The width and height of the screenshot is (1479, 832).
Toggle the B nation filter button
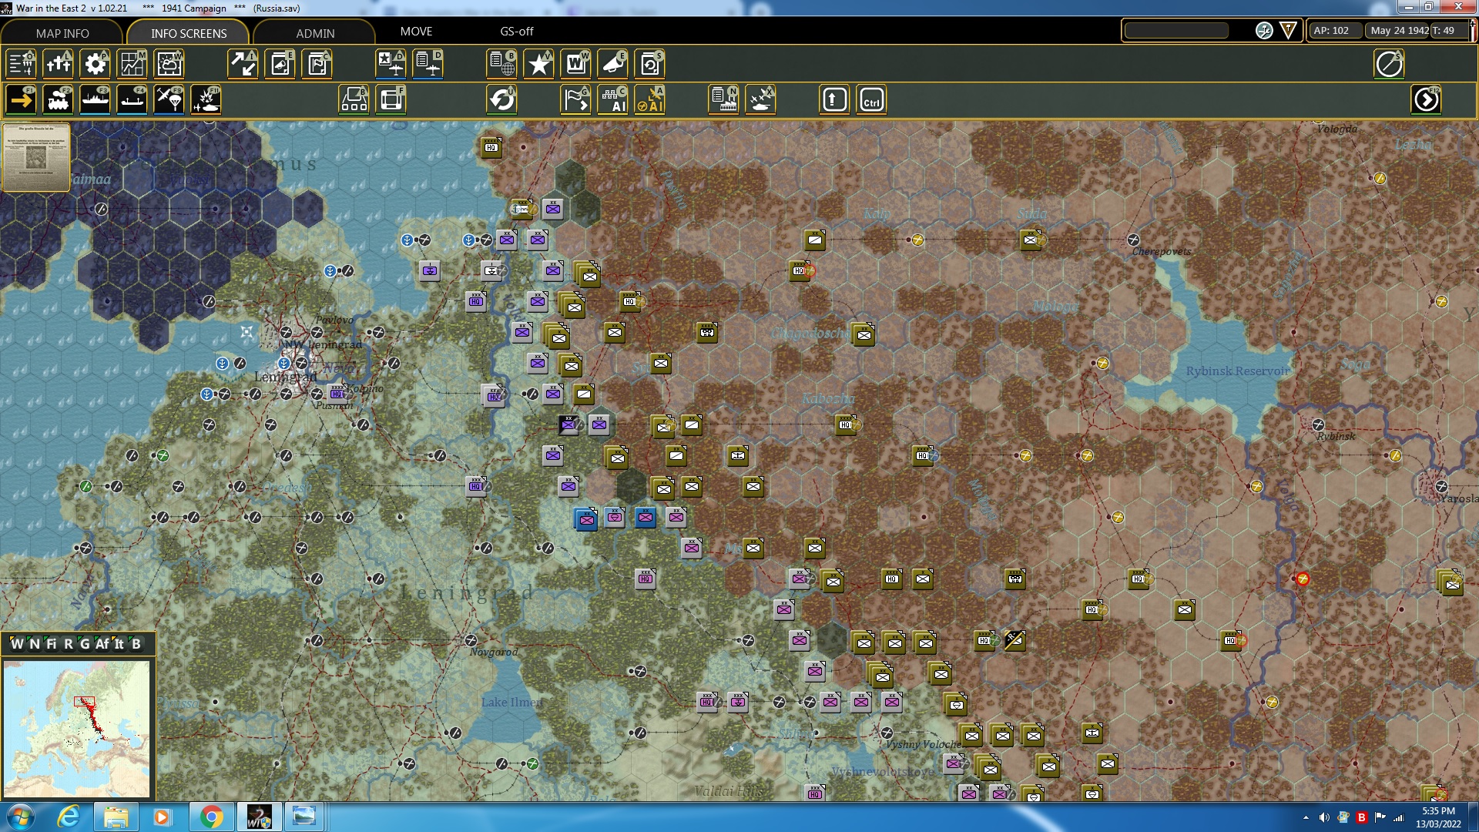[x=136, y=644]
